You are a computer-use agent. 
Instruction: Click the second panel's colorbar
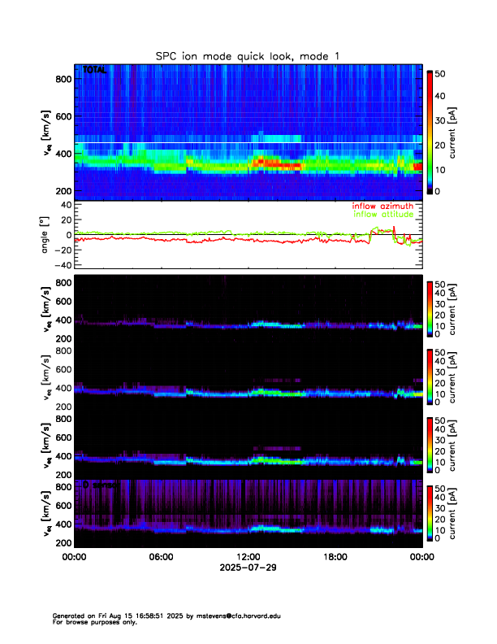point(430,307)
